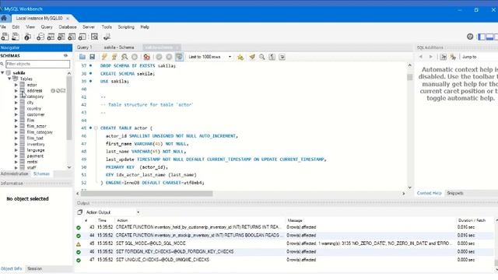The width and height of the screenshot is (498, 280).
Task: Toggle automatic context help
Action: [x=453, y=57]
